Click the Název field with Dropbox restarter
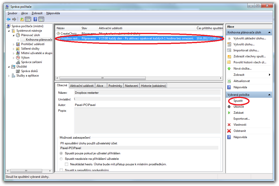The height and width of the screenshot is (186, 279). coord(147,93)
